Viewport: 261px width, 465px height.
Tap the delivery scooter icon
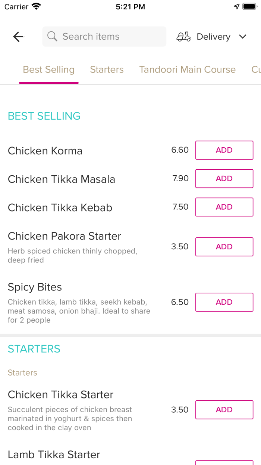click(x=183, y=37)
